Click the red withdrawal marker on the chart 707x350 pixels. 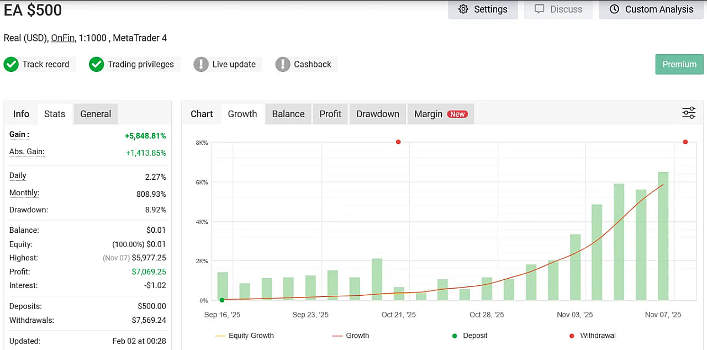(398, 142)
